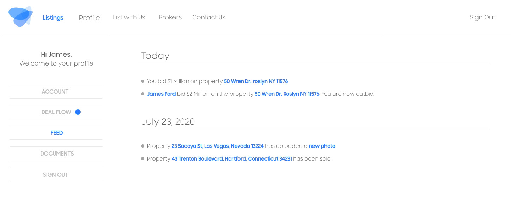Select the FEED sidebar tab
The width and height of the screenshot is (511, 212).
(x=56, y=133)
